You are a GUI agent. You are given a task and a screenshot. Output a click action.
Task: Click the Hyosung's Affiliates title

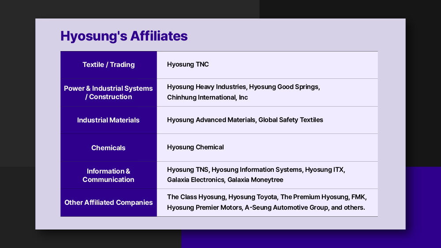point(124,36)
